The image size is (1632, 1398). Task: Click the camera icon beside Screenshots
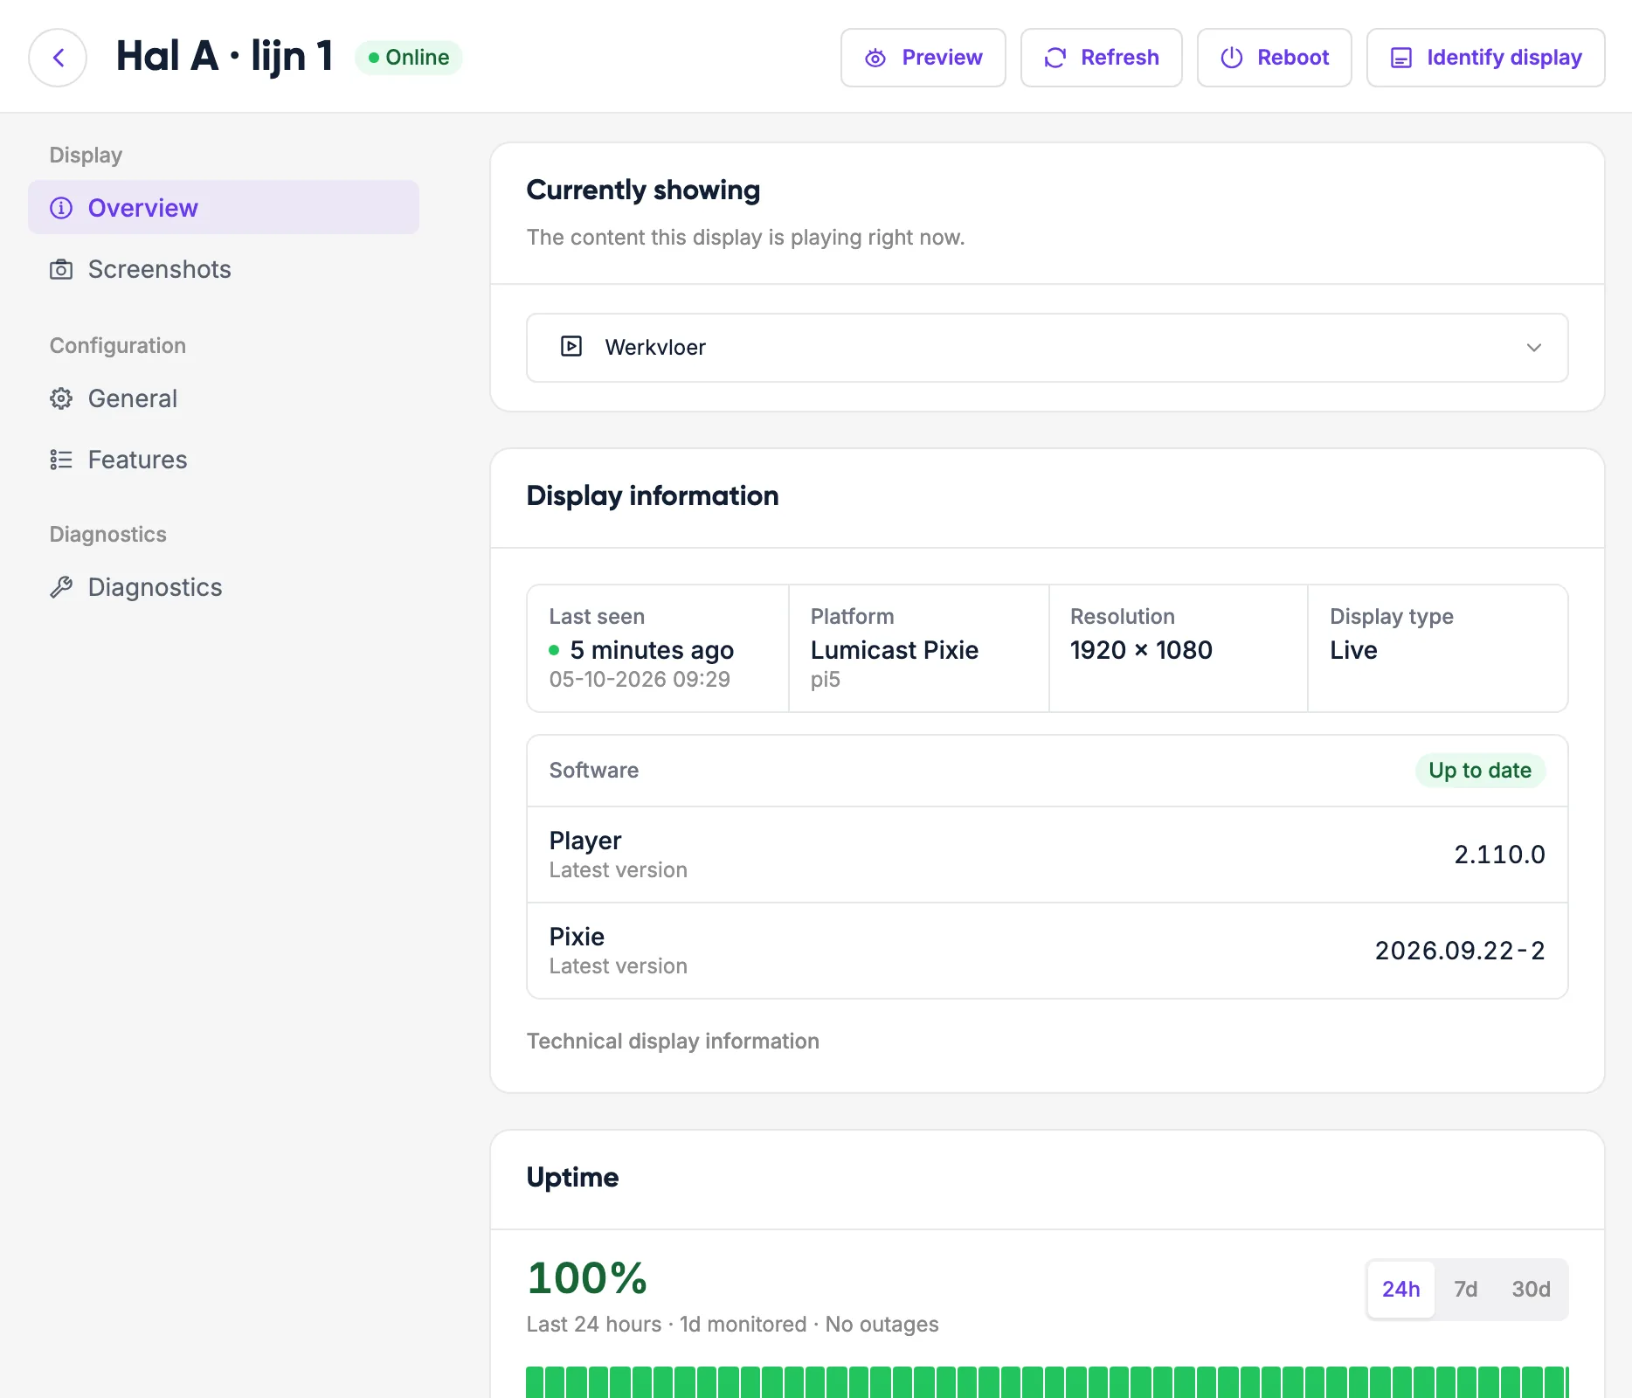pos(61,269)
